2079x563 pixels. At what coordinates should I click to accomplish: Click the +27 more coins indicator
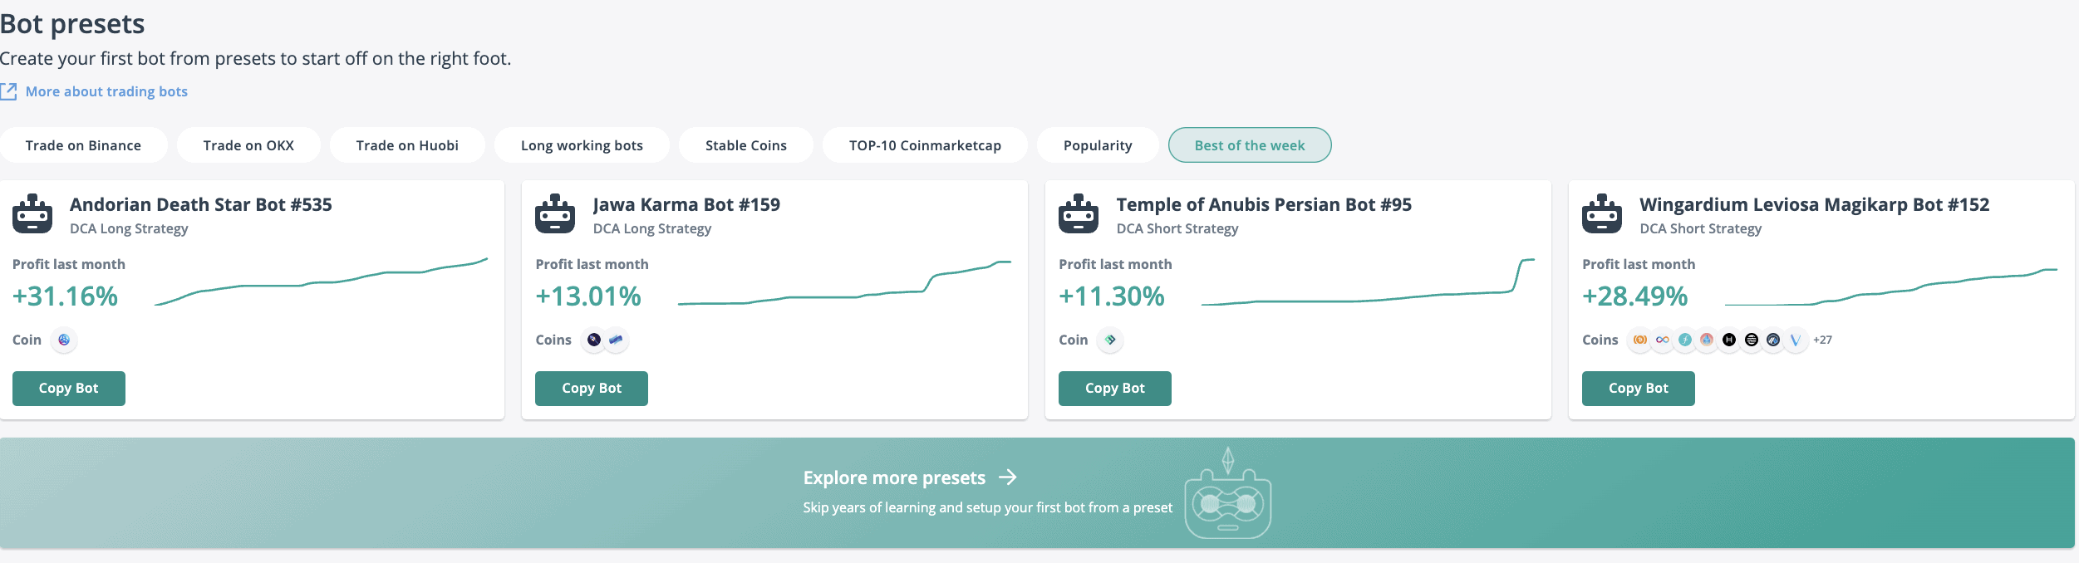[1822, 340]
